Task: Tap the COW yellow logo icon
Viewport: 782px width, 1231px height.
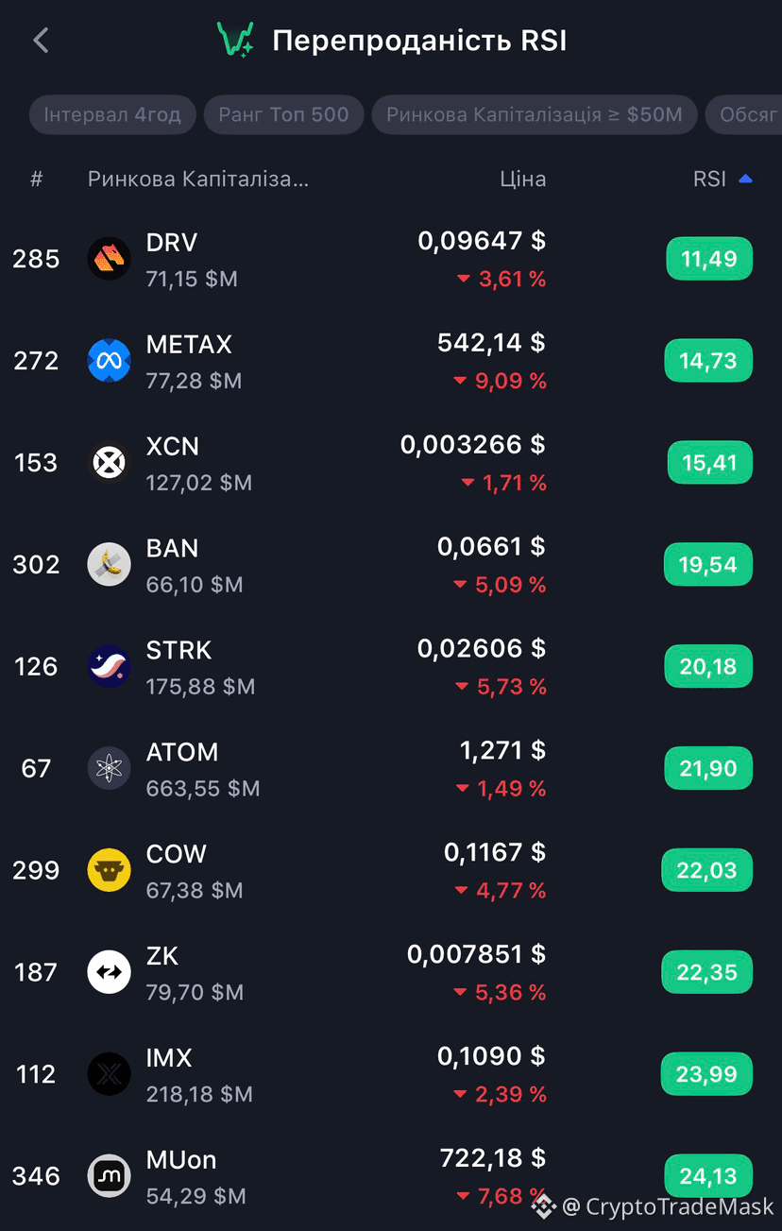Action: [110, 870]
